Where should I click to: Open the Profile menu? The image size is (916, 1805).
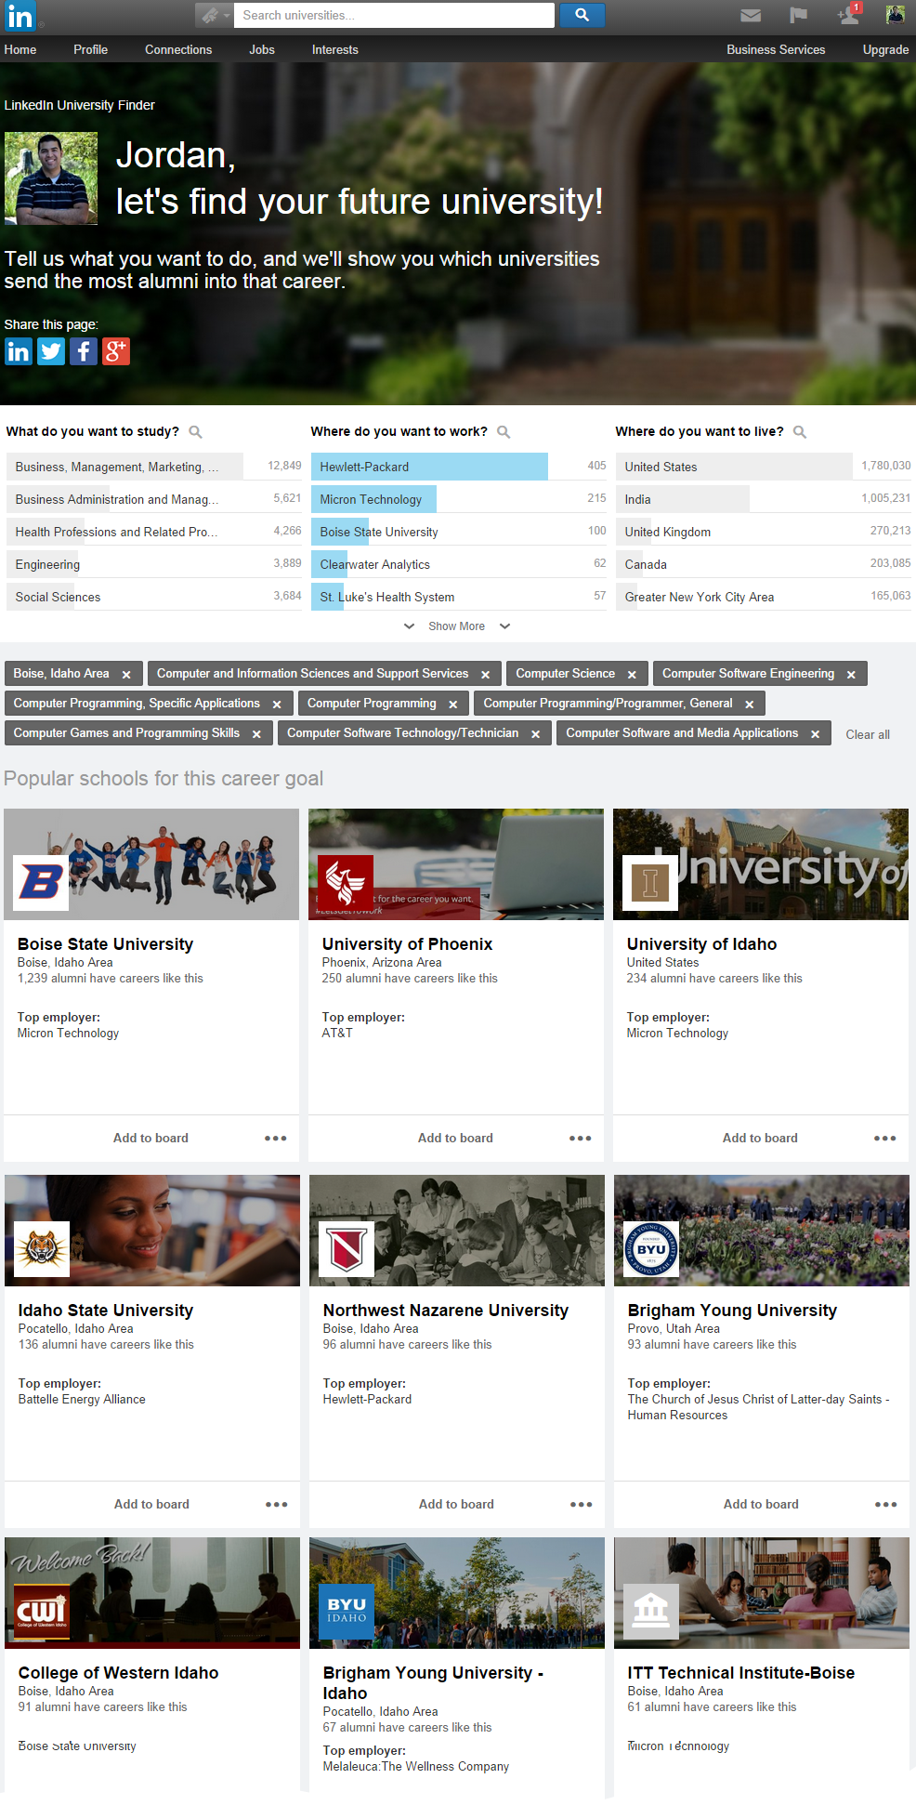click(x=91, y=49)
